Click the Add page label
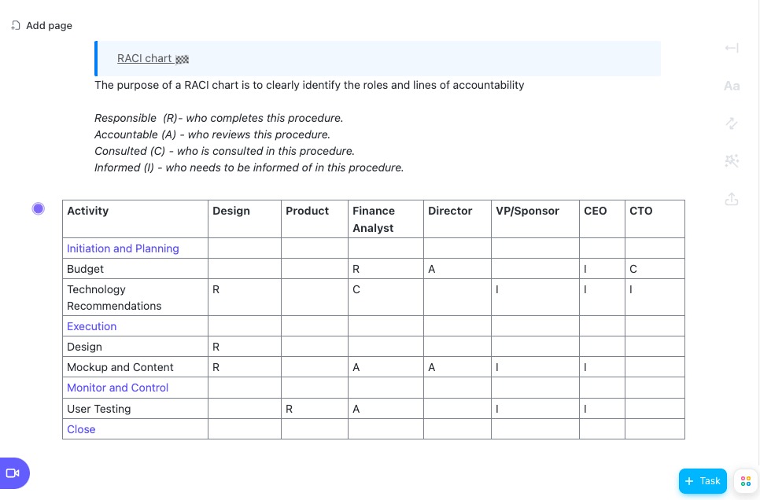The height and width of the screenshot is (500, 760). 49,25
